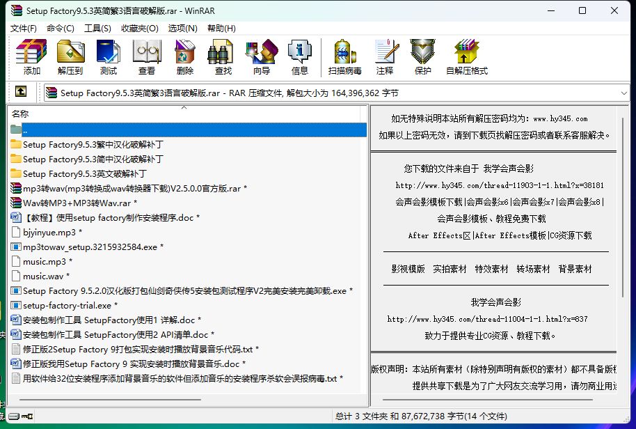Click the 保护 (Protect) shield icon
The height and width of the screenshot is (429, 636).
(x=422, y=52)
